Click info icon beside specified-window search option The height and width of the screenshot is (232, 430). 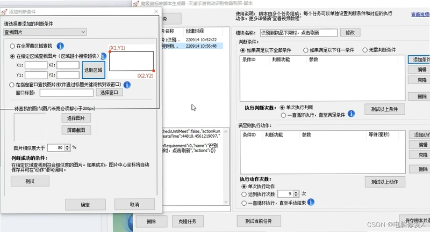(x=127, y=85)
